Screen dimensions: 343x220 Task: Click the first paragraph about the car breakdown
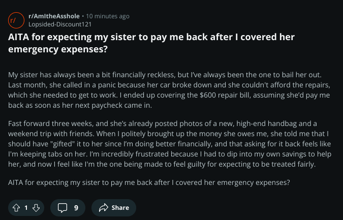pyautogui.click(x=169, y=90)
